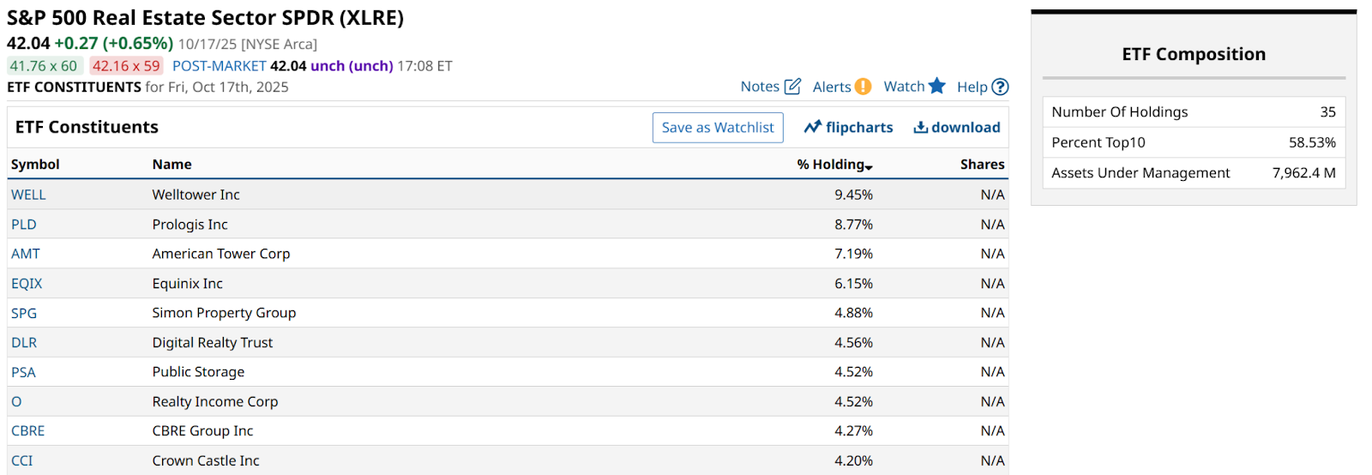Open the PLD symbol link

click(24, 225)
